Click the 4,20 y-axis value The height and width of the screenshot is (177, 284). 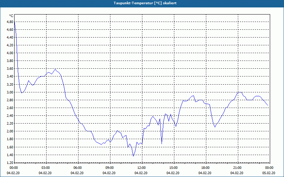(x=10, y=45)
